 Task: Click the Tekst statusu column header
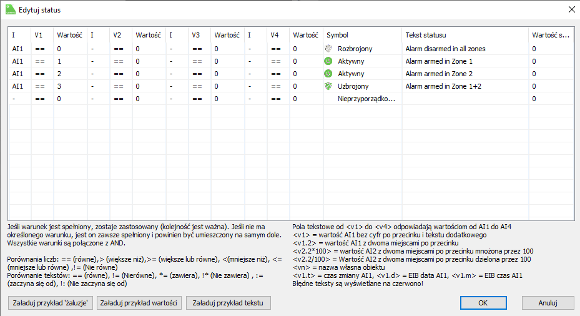click(x=426, y=35)
